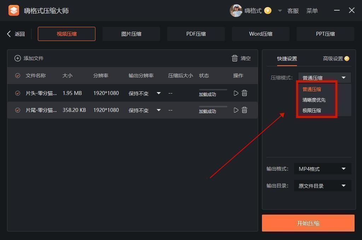The height and width of the screenshot is (240, 362).
Task: Click the 输出分辨率 column header
Action: click(141, 76)
